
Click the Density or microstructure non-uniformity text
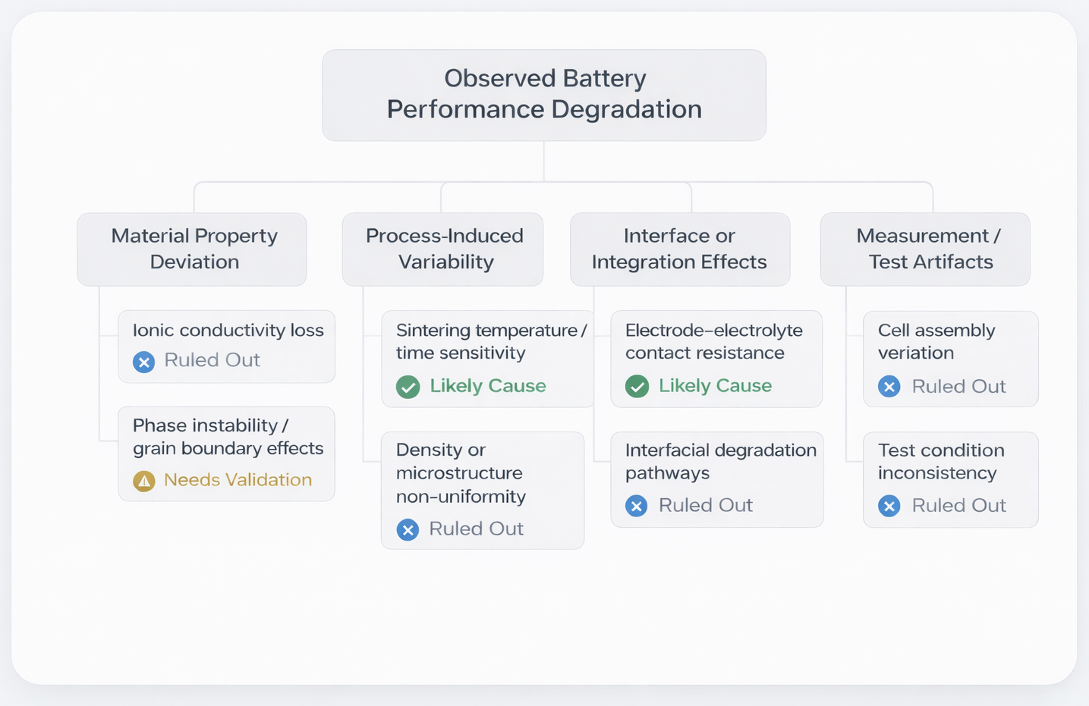click(461, 472)
